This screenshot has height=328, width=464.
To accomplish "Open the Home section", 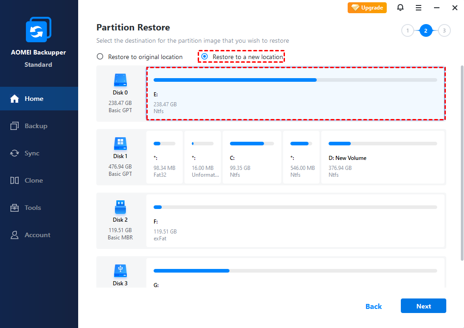I will tap(39, 99).
